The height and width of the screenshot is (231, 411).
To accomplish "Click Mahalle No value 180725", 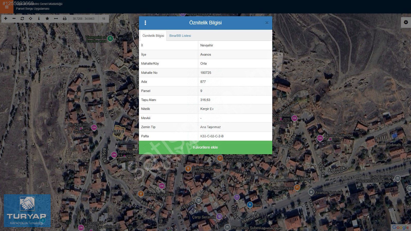I will click(x=206, y=73).
